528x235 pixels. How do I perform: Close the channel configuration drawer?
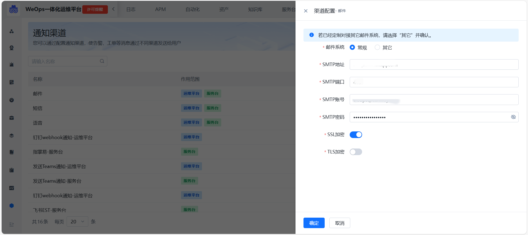pos(306,11)
